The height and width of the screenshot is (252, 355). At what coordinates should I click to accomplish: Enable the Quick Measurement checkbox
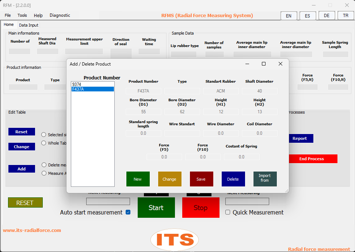click(228, 212)
